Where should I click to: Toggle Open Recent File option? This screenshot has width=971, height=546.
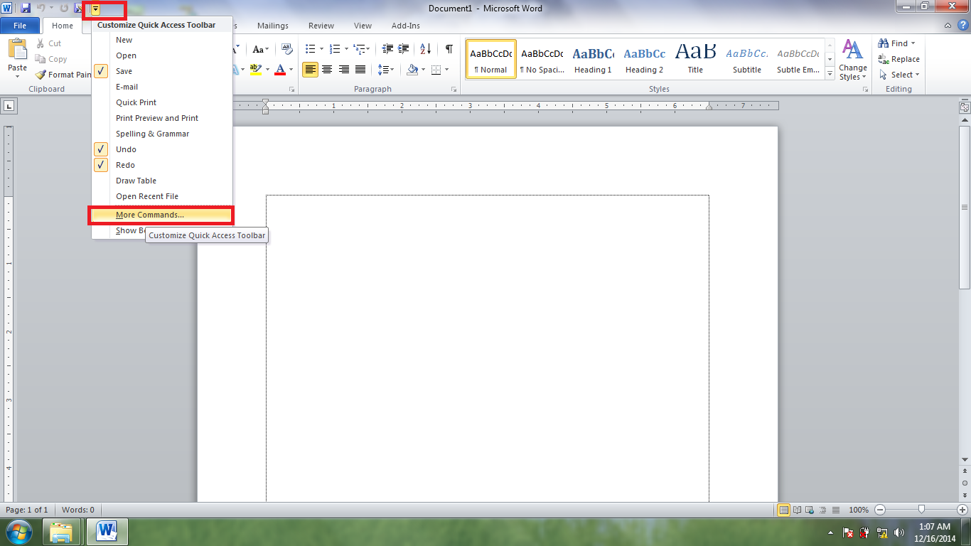pos(162,196)
